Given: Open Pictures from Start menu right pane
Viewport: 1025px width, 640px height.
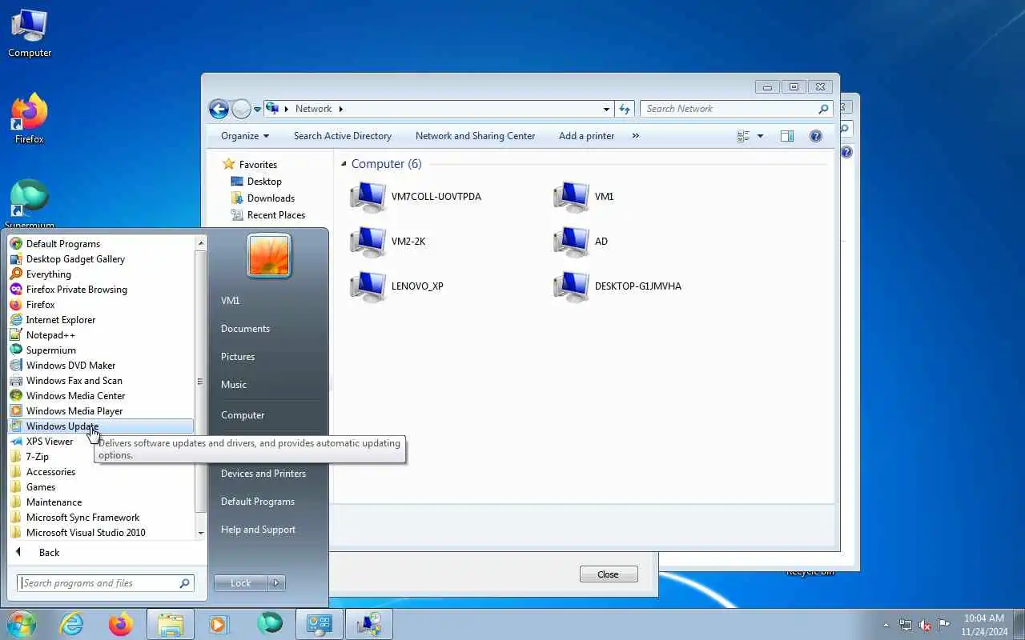Looking at the screenshot, I should [x=238, y=357].
